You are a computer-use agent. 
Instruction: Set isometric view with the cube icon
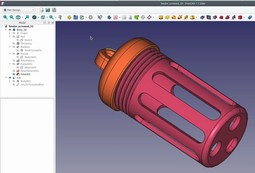coord(18,17)
